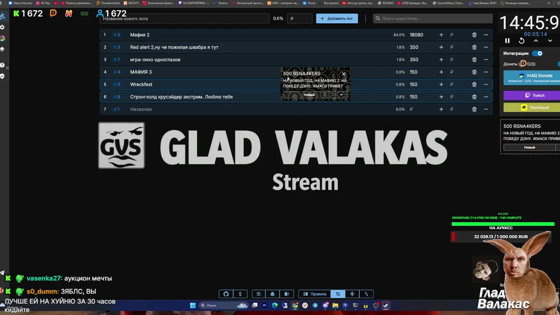Screen dimensions: 560x315
Task: Delete the Wreckfest lot
Action: coord(474,84)
